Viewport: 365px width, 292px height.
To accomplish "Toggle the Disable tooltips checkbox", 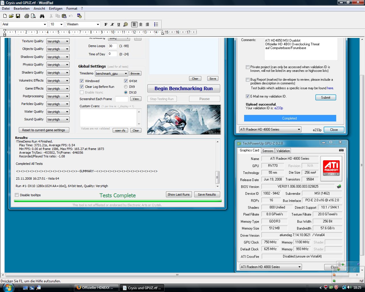I will [17, 195].
